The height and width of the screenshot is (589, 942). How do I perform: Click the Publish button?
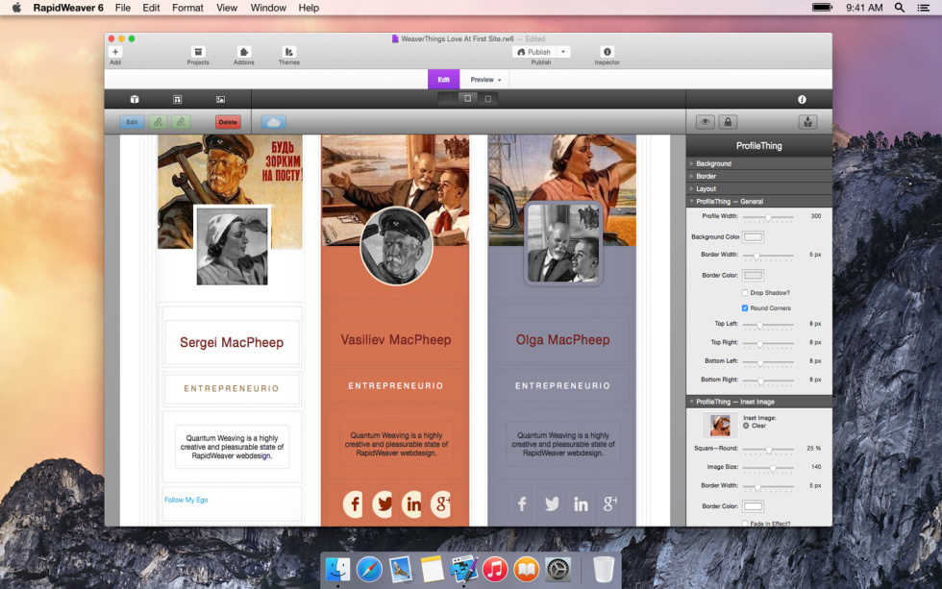coord(534,52)
